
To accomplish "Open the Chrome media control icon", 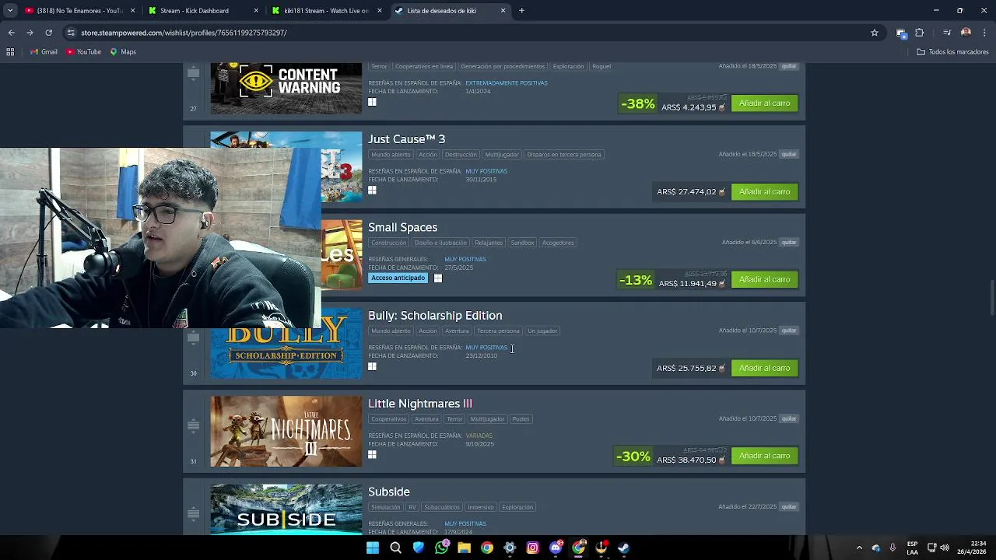I will click(947, 33).
